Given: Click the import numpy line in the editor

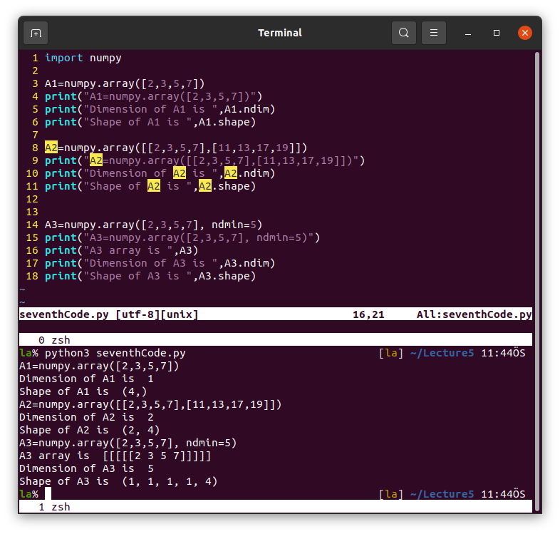Looking at the screenshot, I should tap(83, 58).
